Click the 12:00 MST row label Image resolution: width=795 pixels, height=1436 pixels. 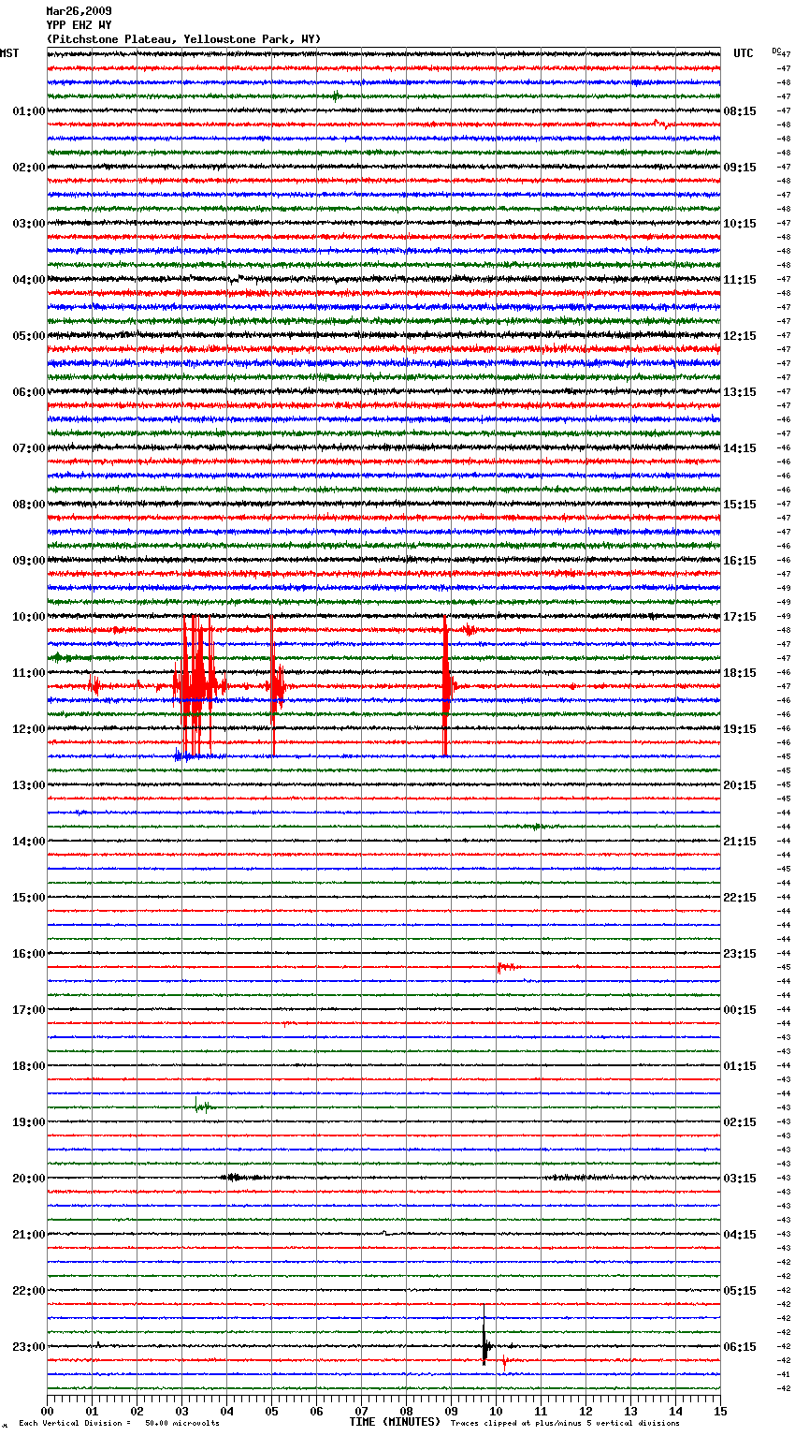(x=29, y=729)
